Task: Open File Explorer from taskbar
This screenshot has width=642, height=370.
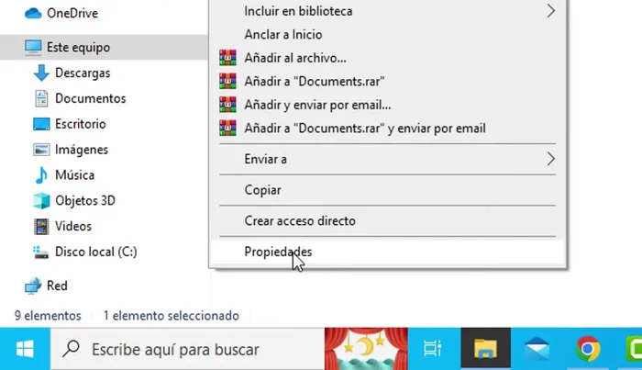Action: (x=485, y=349)
